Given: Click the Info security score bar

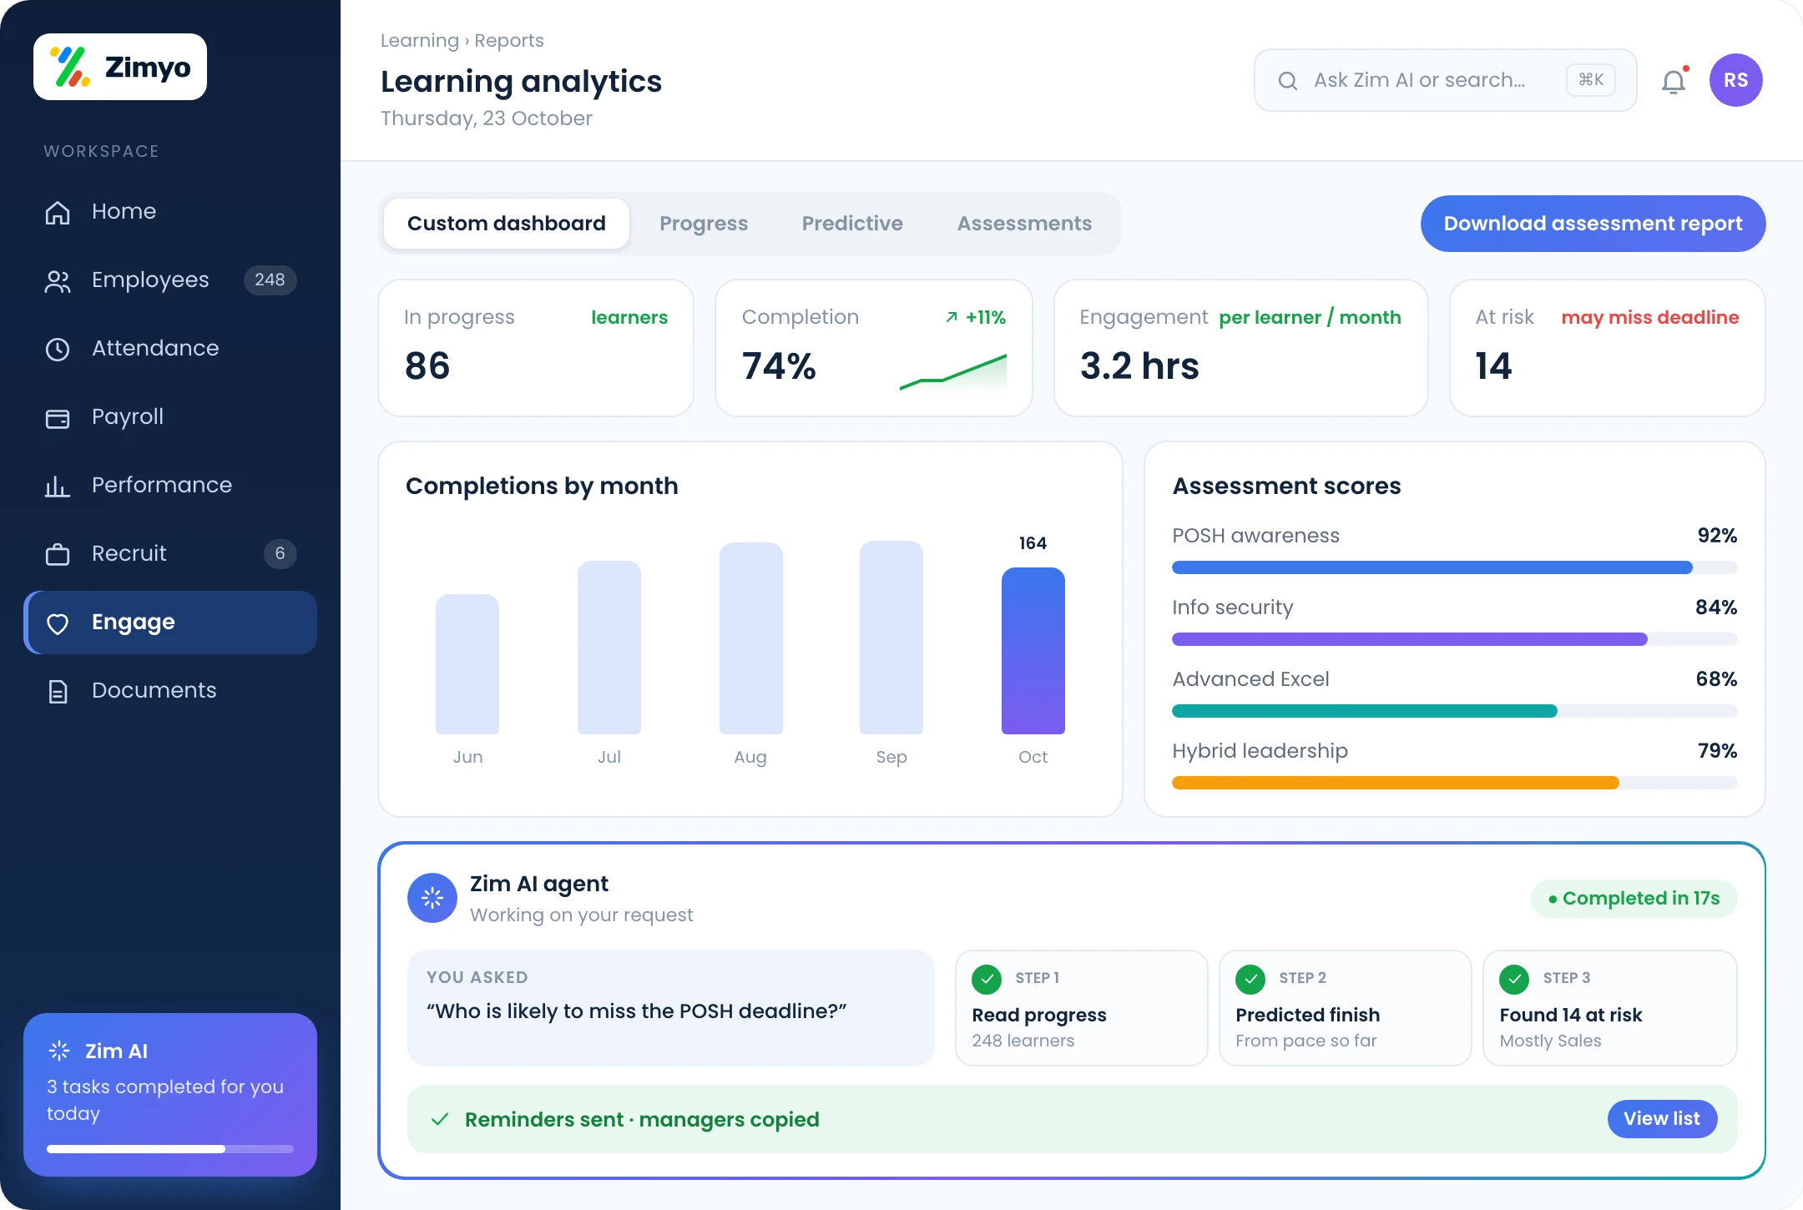Looking at the screenshot, I should click(x=1455, y=639).
